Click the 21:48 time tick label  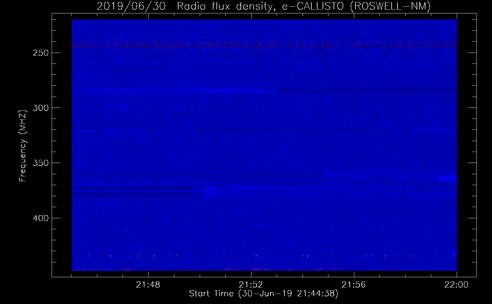click(x=148, y=285)
